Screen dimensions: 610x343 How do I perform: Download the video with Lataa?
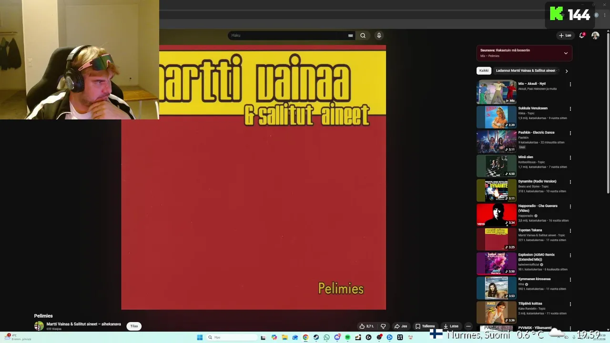[x=451, y=326]
